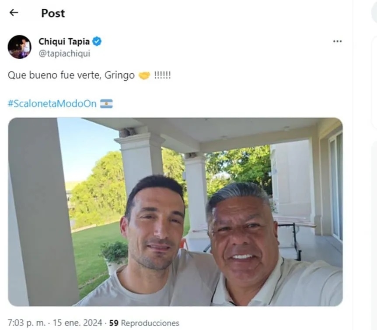Click the Post header title
Image resolution: width=377 pixels, height=330 pixels.
(53, 13)
